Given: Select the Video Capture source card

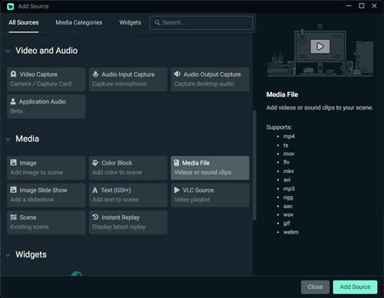Looking at the screenshot, I should (x=46, y=79).
